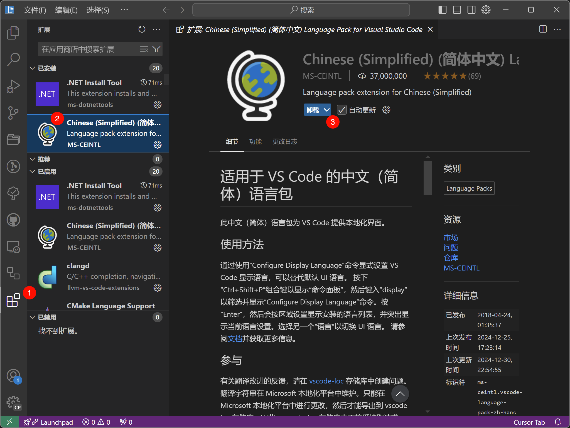The width and height of the screenshot is (570, 428).
Task: Open the 编辑(E) menu
Action: pyautogui.click(x=66, y=10)
